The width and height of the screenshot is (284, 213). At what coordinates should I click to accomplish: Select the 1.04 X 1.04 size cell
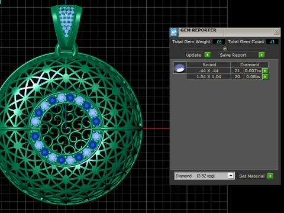(x=208, y=76)
